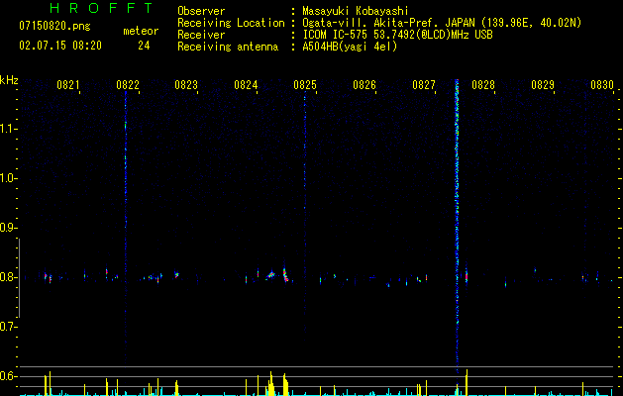623x396 pixels.
Task: Click antenna value A504HB(yagi 4el)
Action: click(350, 47)
